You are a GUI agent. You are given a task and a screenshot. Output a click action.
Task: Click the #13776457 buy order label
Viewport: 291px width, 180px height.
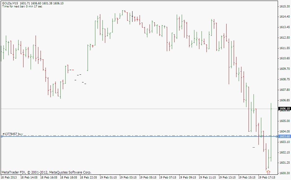[x=13, y=134]
